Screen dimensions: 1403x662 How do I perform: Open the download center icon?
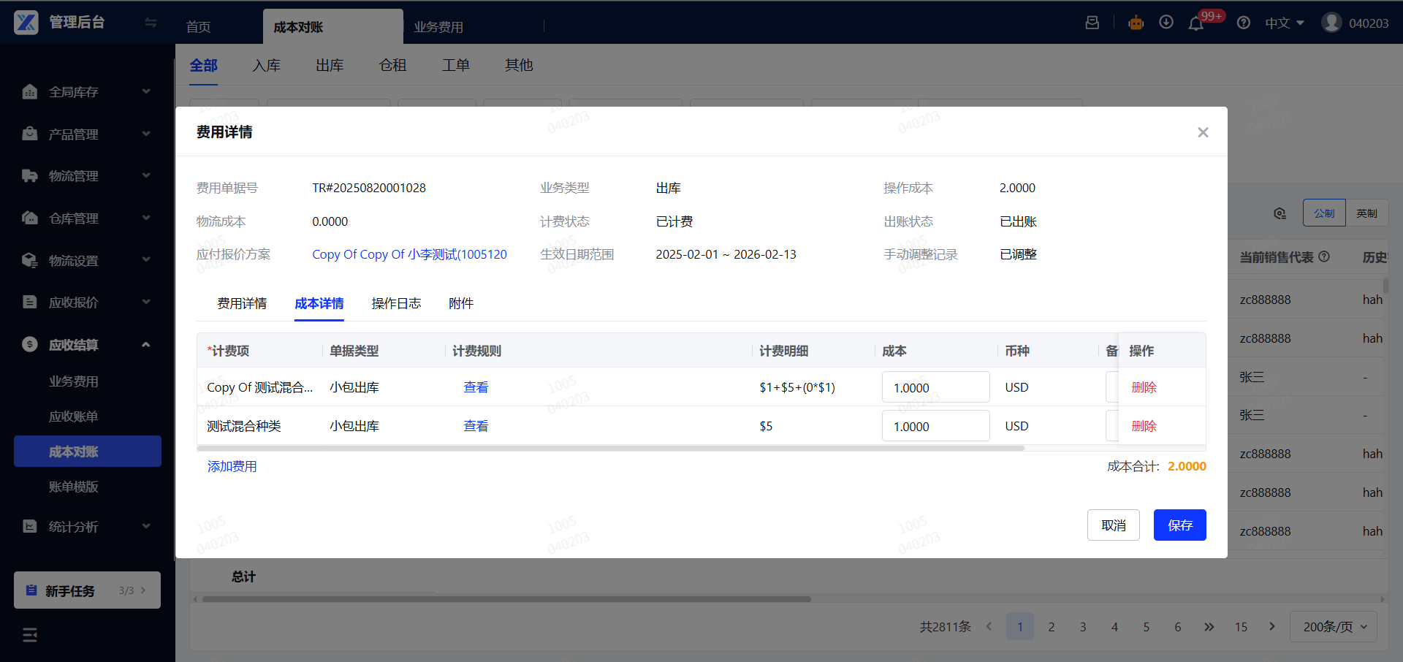coord(1166,23)
